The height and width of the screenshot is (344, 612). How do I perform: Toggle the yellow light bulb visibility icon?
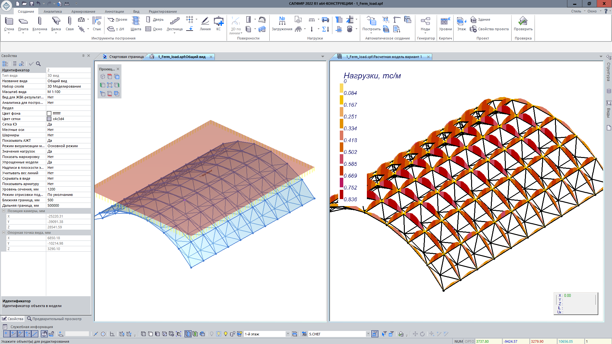tap(226, 334)
